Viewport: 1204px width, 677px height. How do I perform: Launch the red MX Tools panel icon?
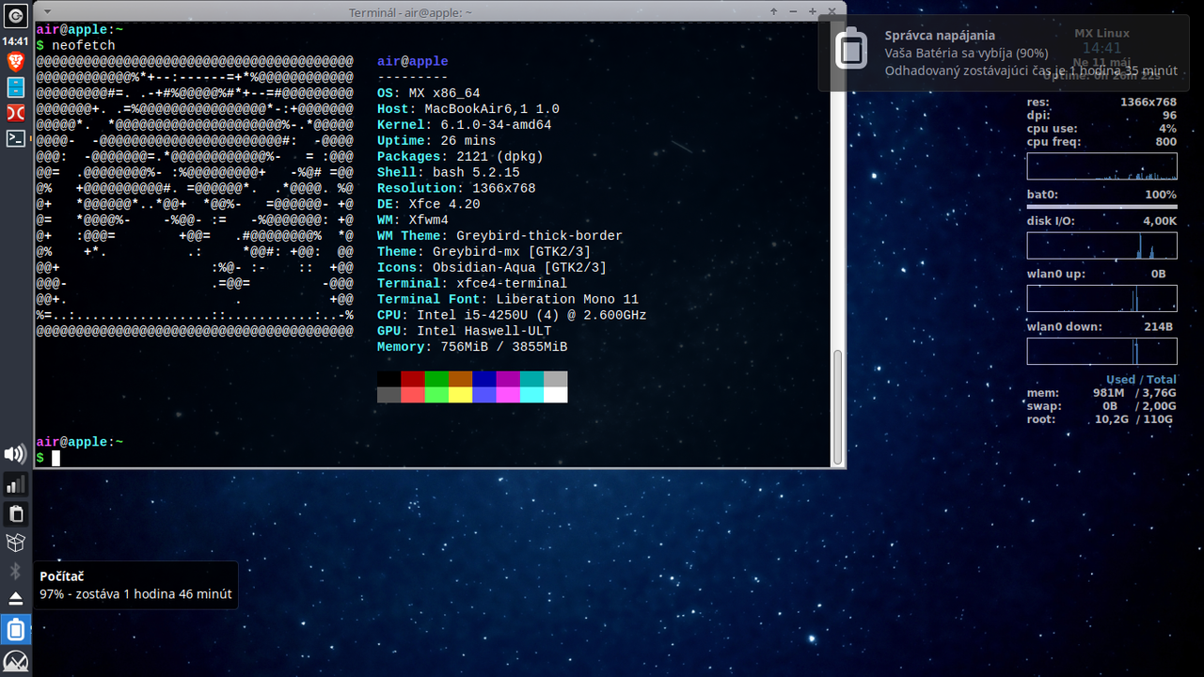coord(15,113)
